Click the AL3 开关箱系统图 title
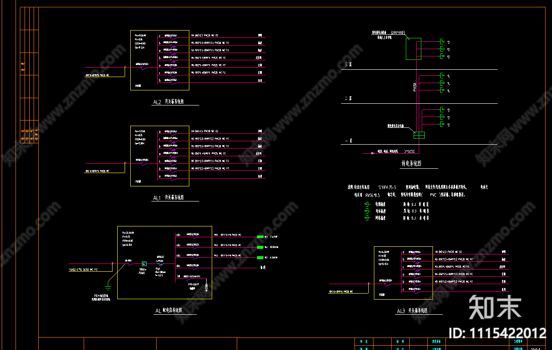This screenshot has height=350, width=552. coord(412,311)
